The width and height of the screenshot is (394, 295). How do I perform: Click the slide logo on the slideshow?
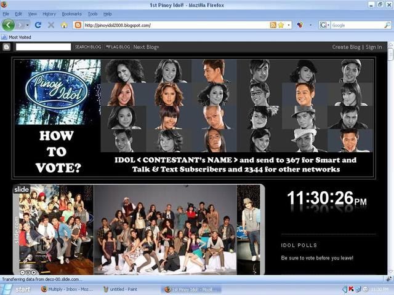pyautogui.click(x=22, y=189)
